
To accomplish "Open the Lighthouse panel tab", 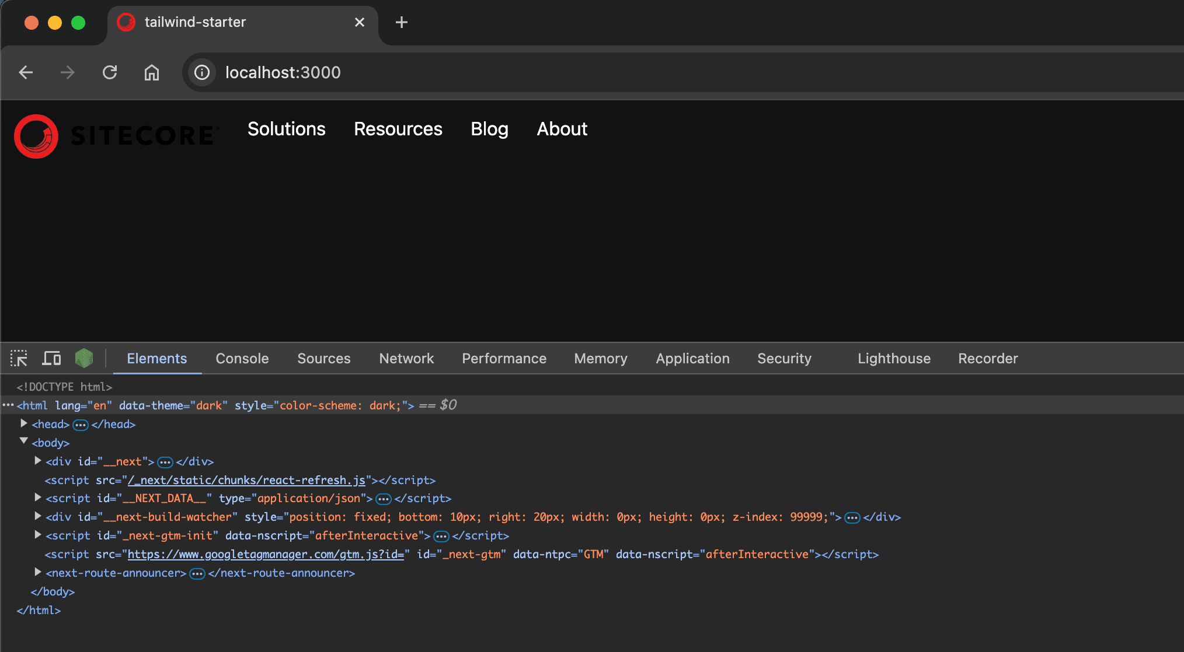I will point(894,358).
